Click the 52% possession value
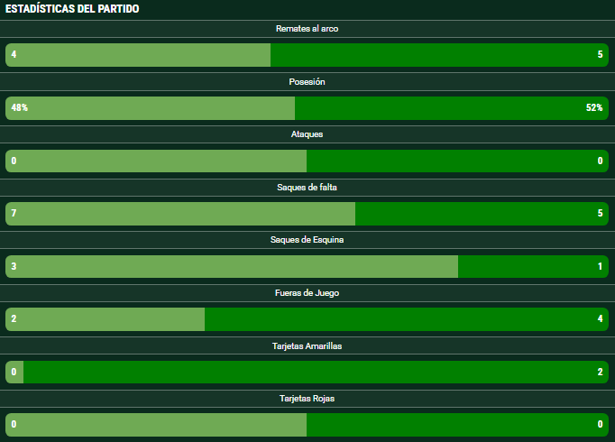615x442 pixels. click(593, 108)
